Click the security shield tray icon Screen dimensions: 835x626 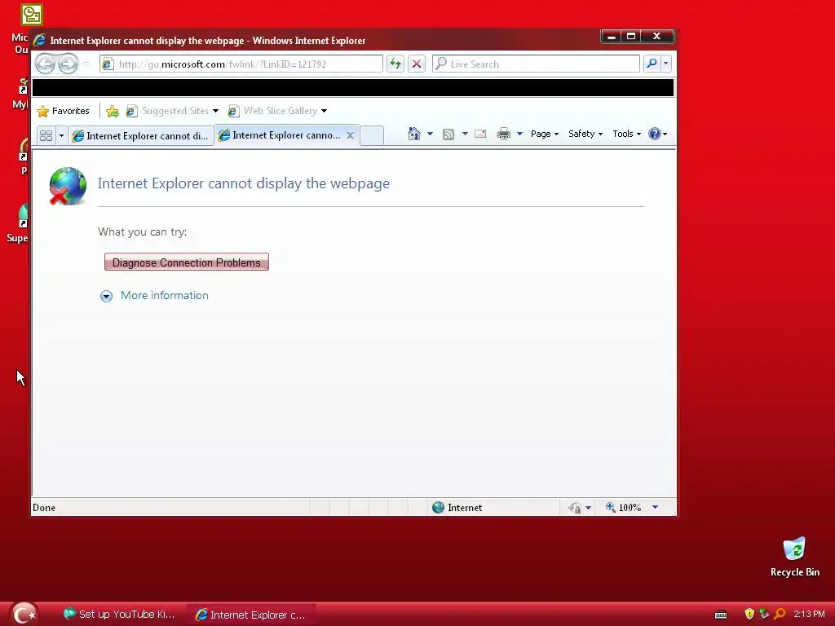tap(749, 614)
